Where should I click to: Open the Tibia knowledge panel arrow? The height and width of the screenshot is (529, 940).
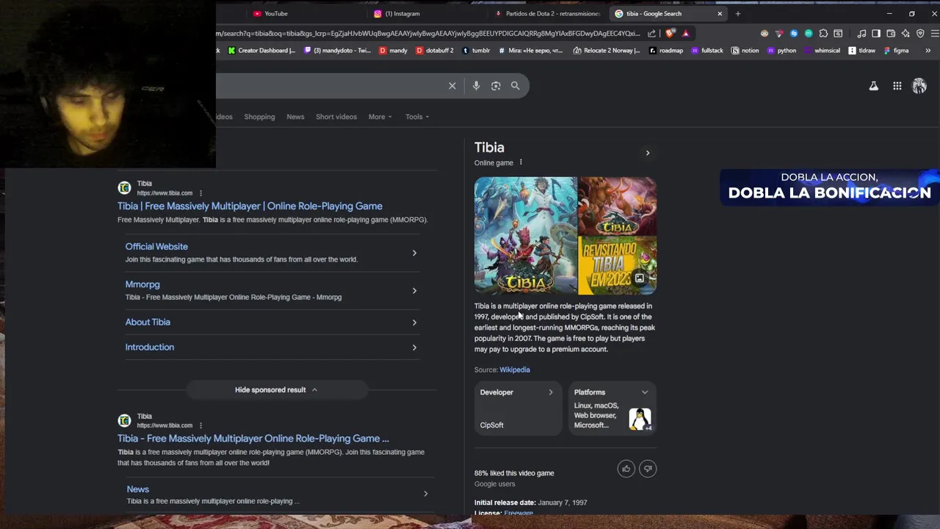648,153
